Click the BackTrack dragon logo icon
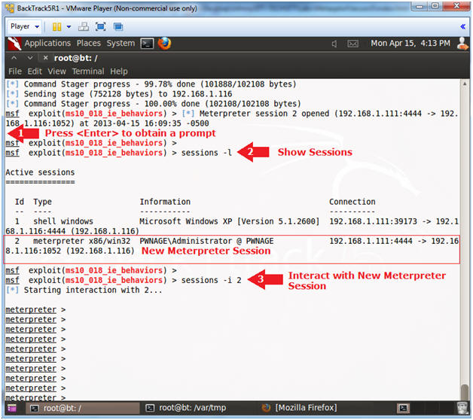 pyautogui.click(x=14, y=44)
